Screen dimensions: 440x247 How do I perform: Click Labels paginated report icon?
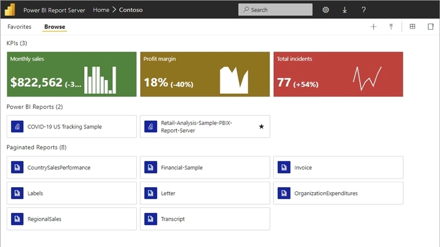17,193
